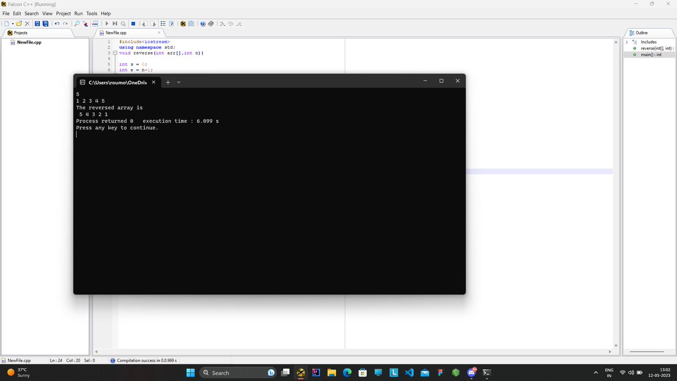Click the Terminal icon in the taskbar
This screenshot has height=381, width=677.
486,373
